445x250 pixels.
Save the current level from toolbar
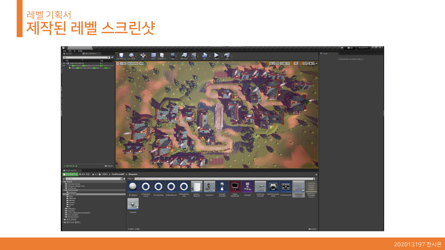121,56
